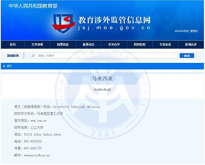This screenshot has height=165, width=205.
Task: Click the keyword search input field
Action: pyautogui.click(x=106, y=56)
